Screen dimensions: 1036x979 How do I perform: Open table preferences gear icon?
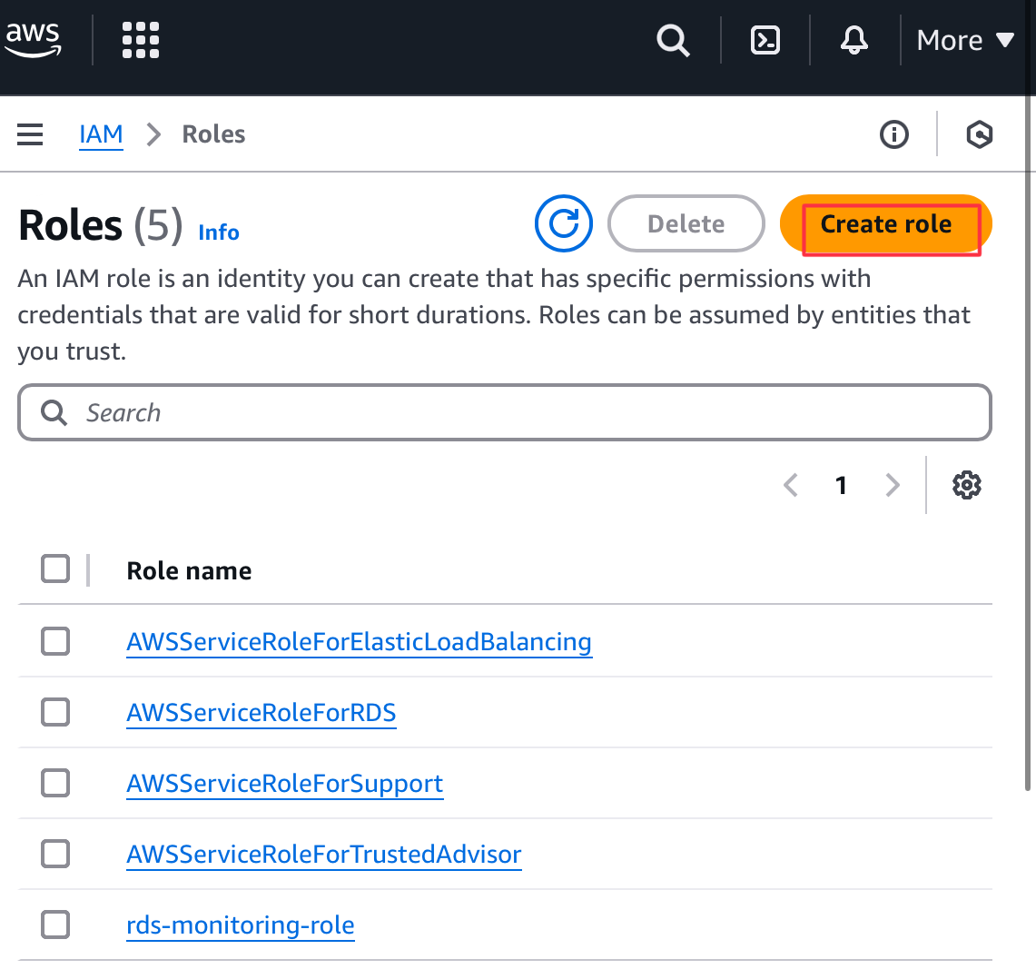point(967,485)
